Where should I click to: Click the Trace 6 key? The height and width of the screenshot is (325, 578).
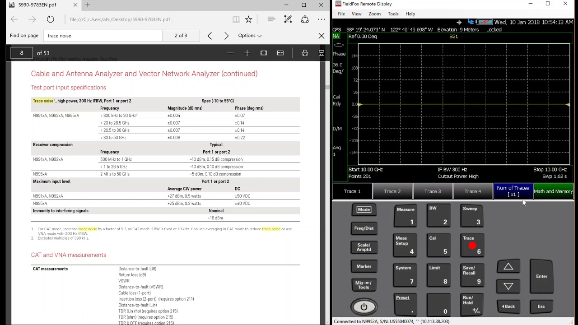pyautogui.click(x=472, y=246)
